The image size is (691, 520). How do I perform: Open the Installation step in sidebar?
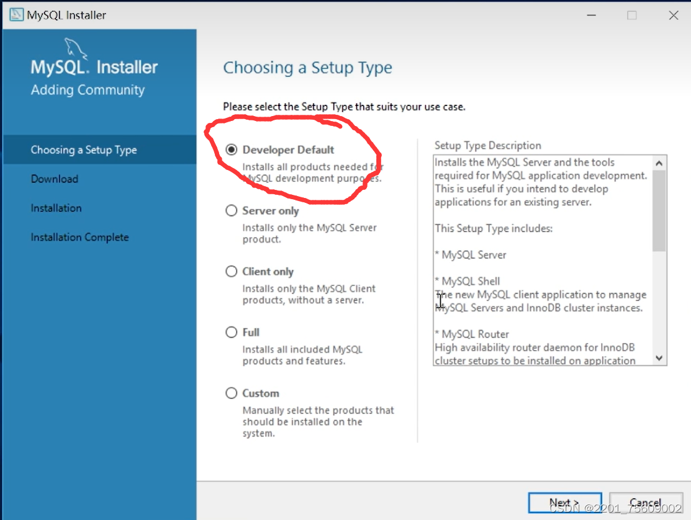click(x=56, y=208)
